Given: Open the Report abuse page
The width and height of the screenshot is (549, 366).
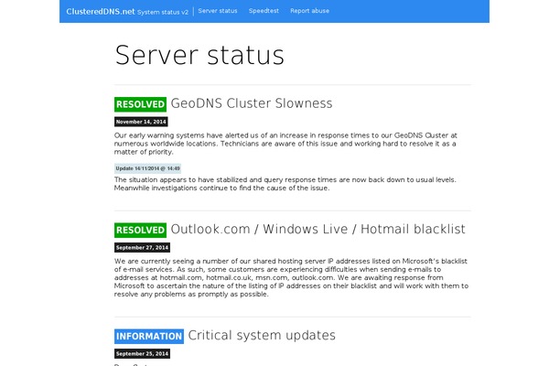Looking at the screenshot, I should tap(309, 11).
